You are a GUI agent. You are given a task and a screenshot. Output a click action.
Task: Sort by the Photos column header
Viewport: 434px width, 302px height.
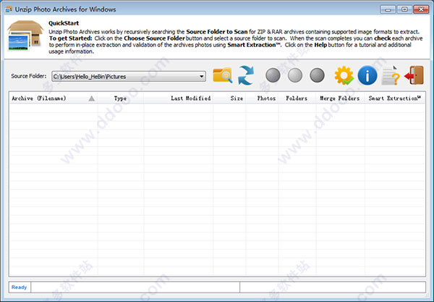(x=262, y=98)
